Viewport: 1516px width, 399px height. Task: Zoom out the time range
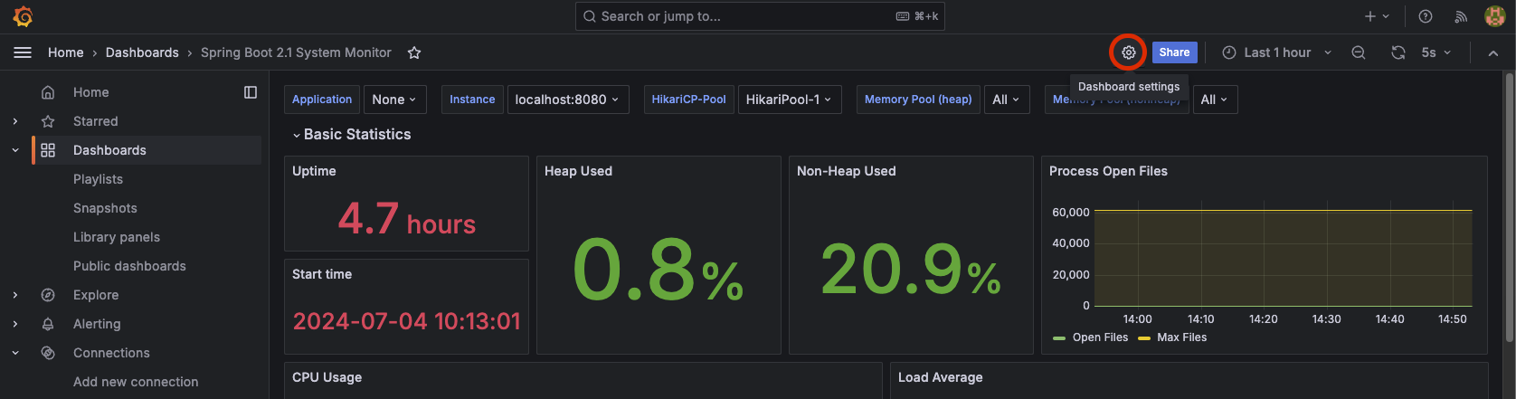pyautogui.click(x=1359, y=52)
